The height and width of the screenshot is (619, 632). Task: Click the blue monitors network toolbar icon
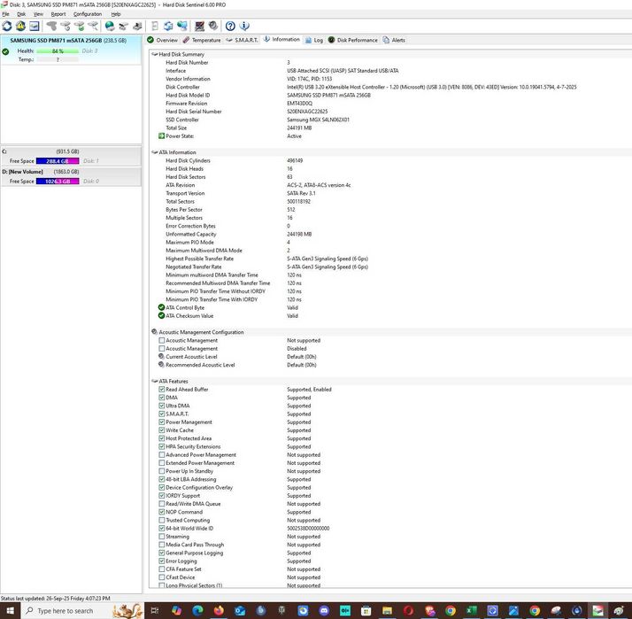[181, 27]
